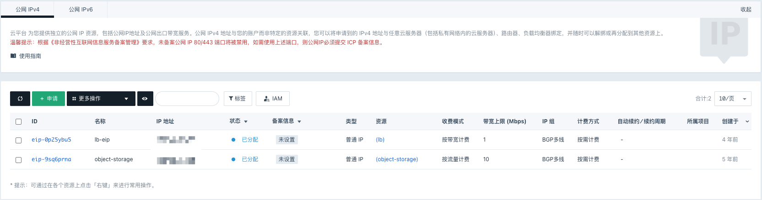The height and width of the screenshot is (200, 762).
Task: Toggle the select-all header checkbox
Action: tap(19, 121)
